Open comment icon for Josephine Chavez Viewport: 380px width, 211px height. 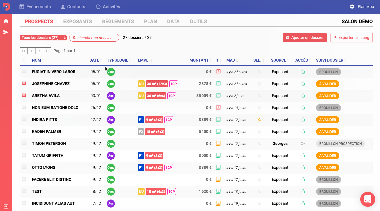point(24,84)
